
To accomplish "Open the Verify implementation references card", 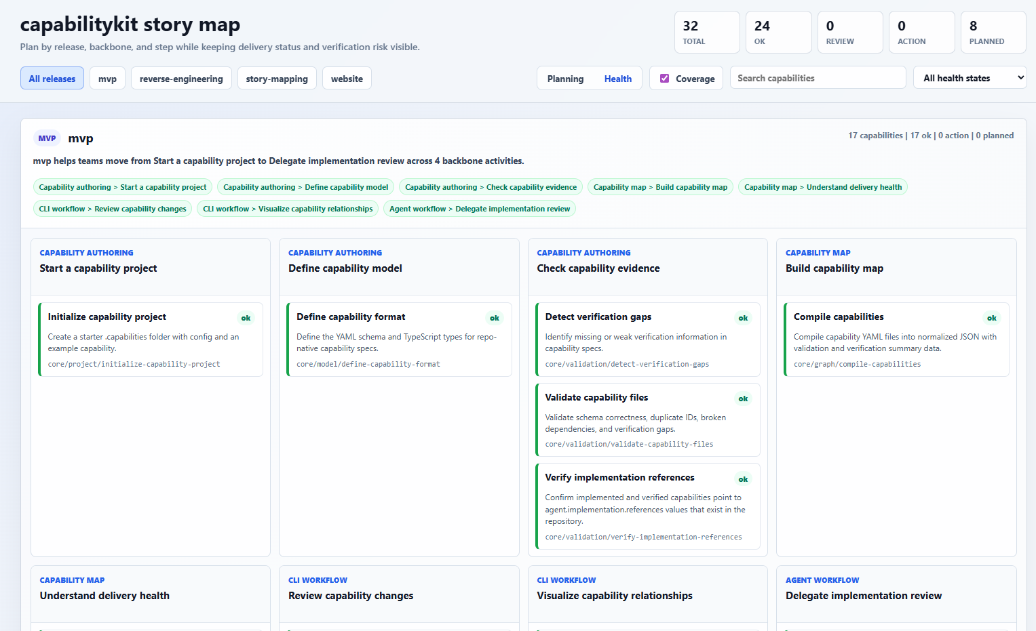I will (x=648, y=506).
